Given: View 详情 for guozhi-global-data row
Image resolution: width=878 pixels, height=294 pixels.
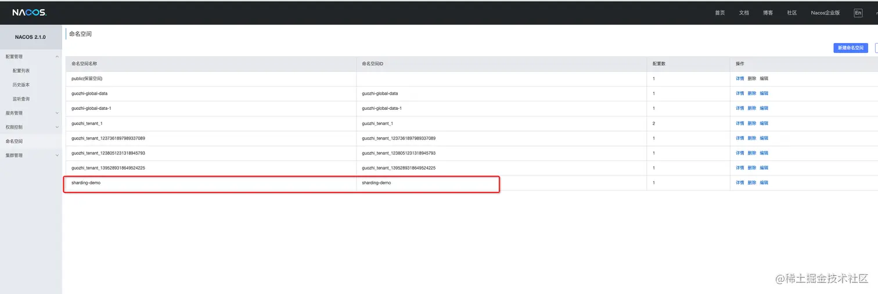Looking at the screenshot, I should [x=740, y=94].
